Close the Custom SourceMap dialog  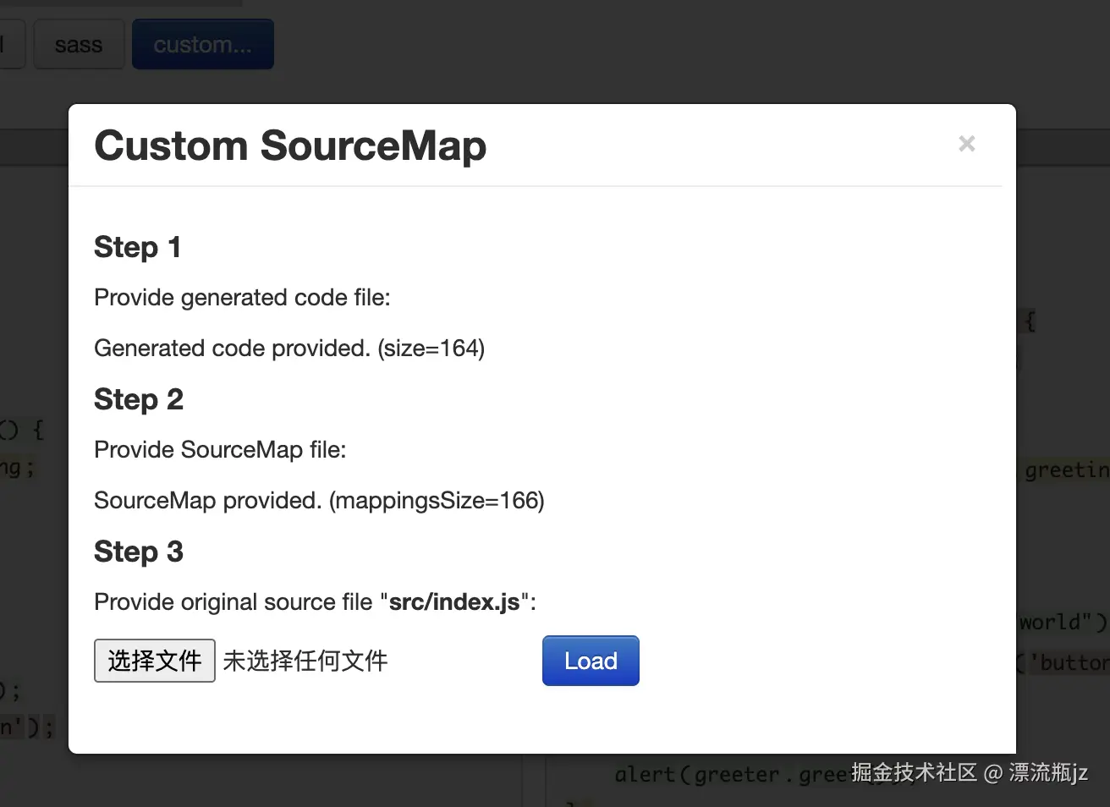pos(966,144)
